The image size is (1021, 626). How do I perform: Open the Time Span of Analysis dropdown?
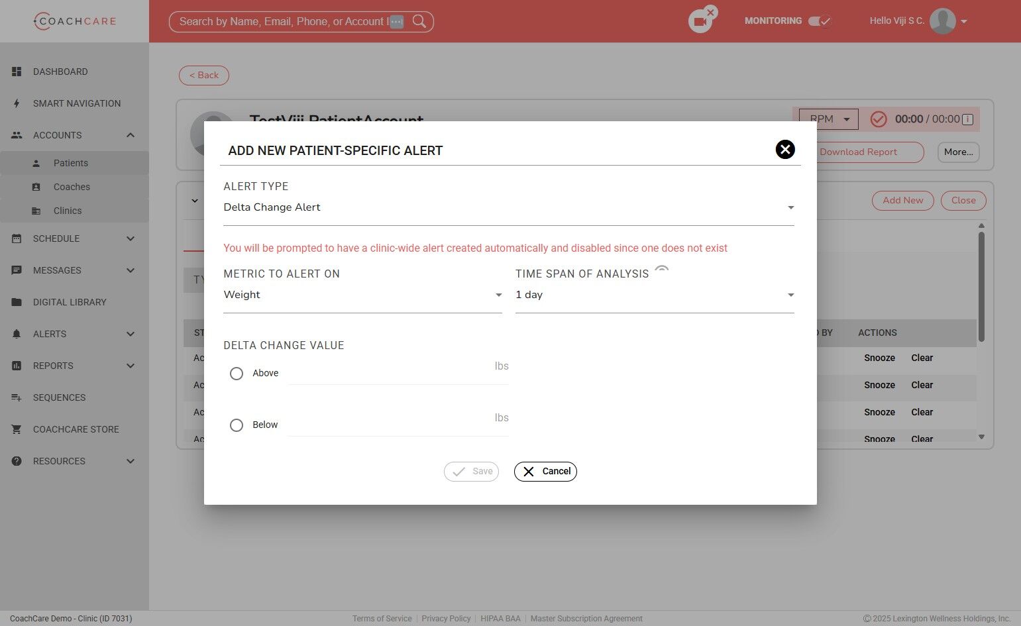coord(655,295)
